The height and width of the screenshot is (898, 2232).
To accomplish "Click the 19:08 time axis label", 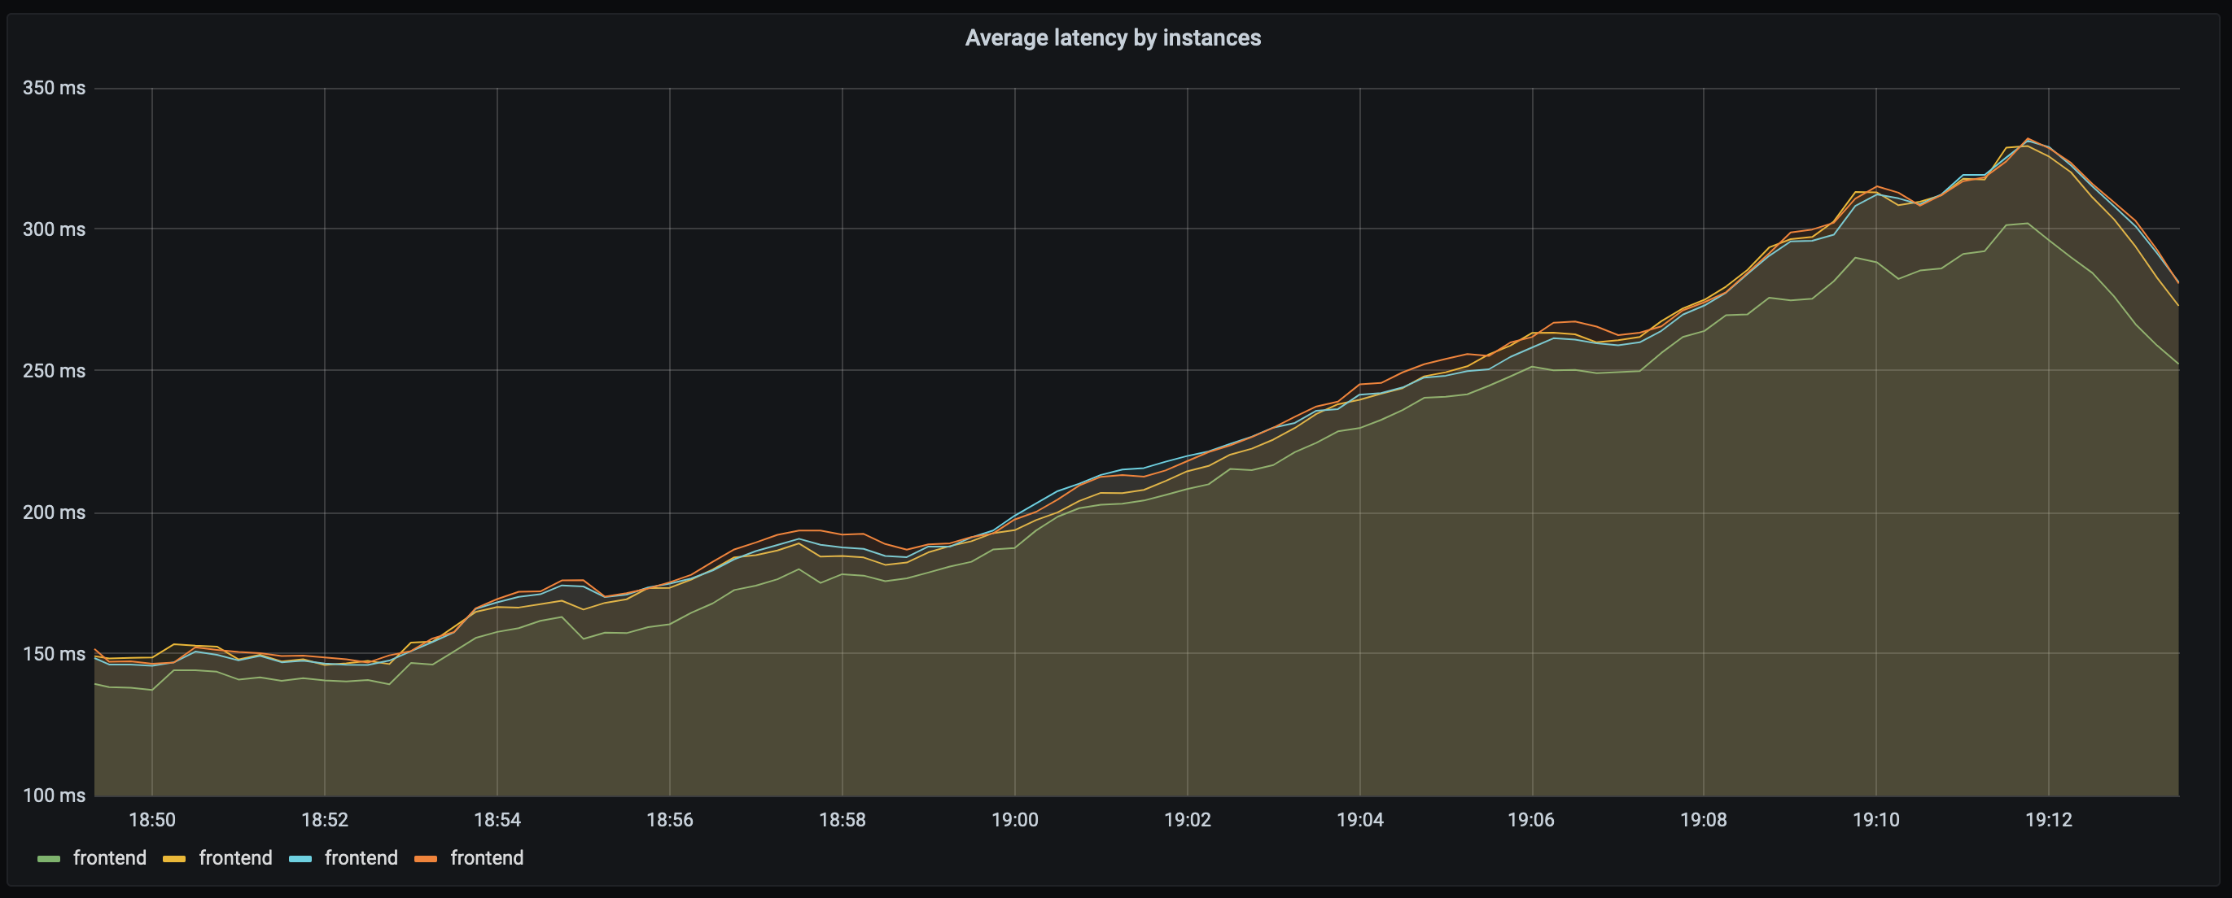I will (1704, 820).
